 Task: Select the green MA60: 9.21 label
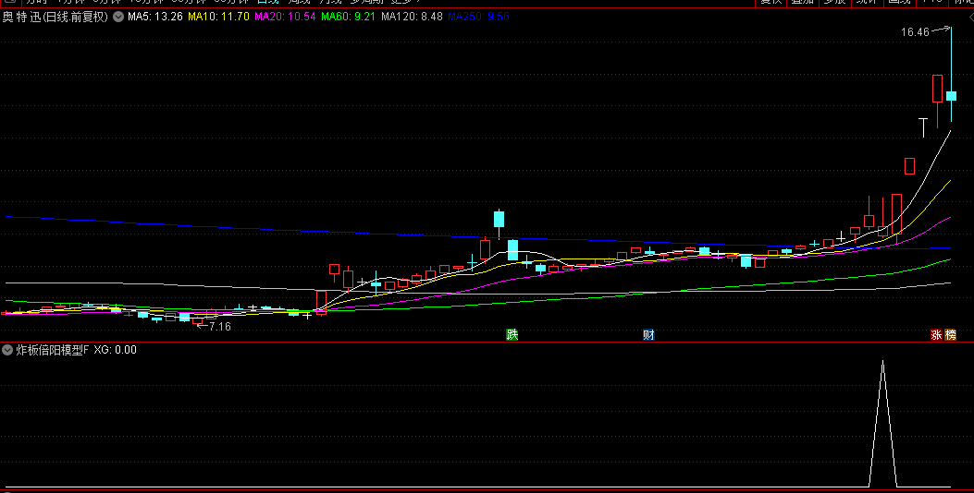349,17
